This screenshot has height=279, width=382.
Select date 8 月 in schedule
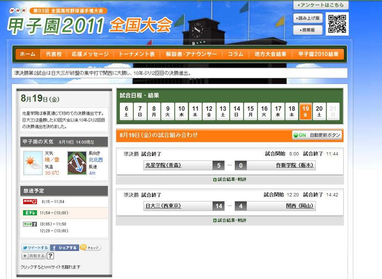[x=154, y=111]
